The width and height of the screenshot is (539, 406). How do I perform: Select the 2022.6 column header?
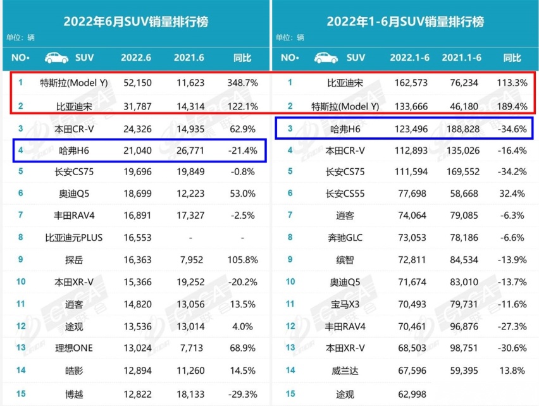coord(136,58)
